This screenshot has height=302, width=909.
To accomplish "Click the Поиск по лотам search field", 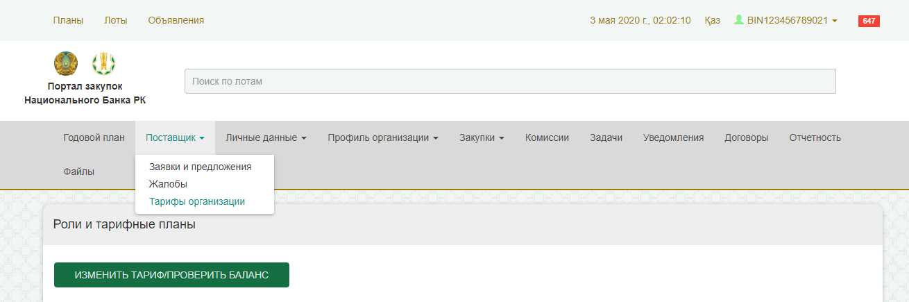I will pyautogui.click(x=509, y=81).
